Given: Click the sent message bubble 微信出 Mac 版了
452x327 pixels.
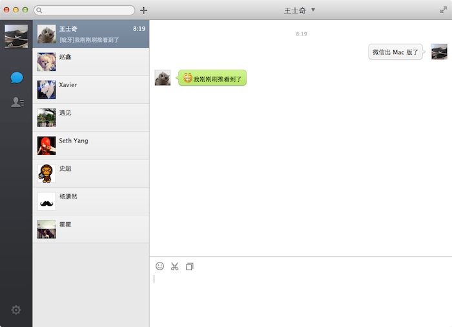Looking at the screenshot, I should click(395, 52).
